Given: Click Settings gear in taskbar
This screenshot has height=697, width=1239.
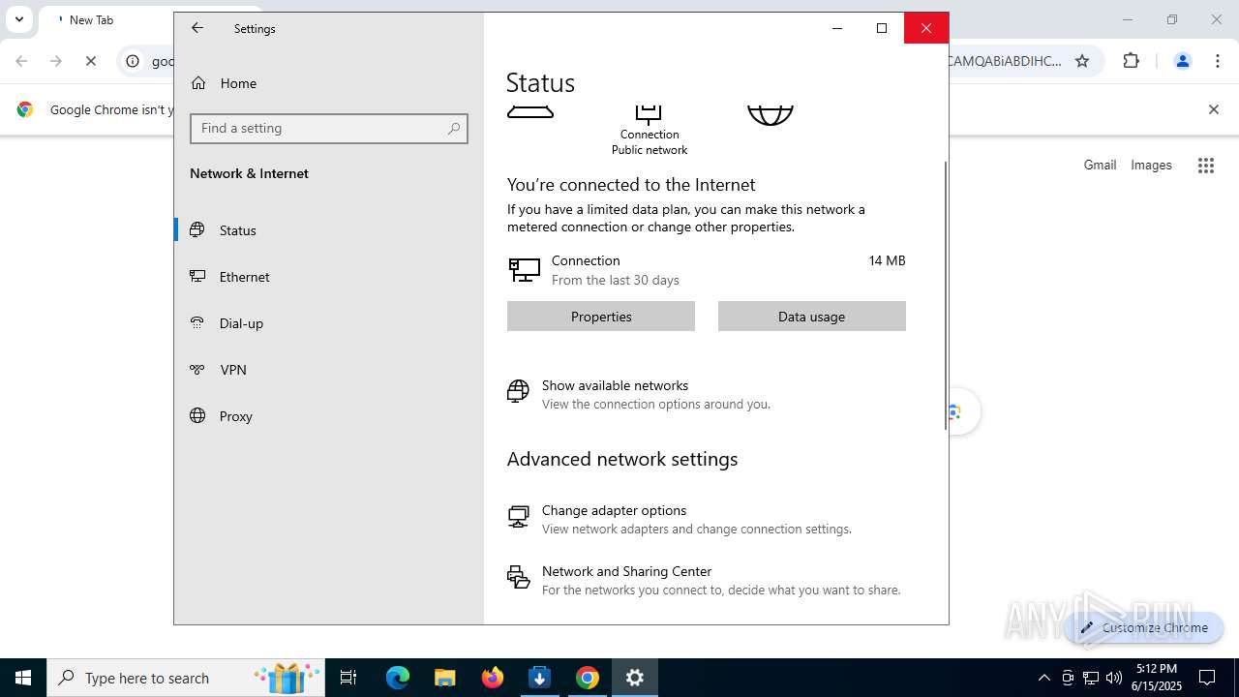Looking at the screenshot, I should pos(635,678).
